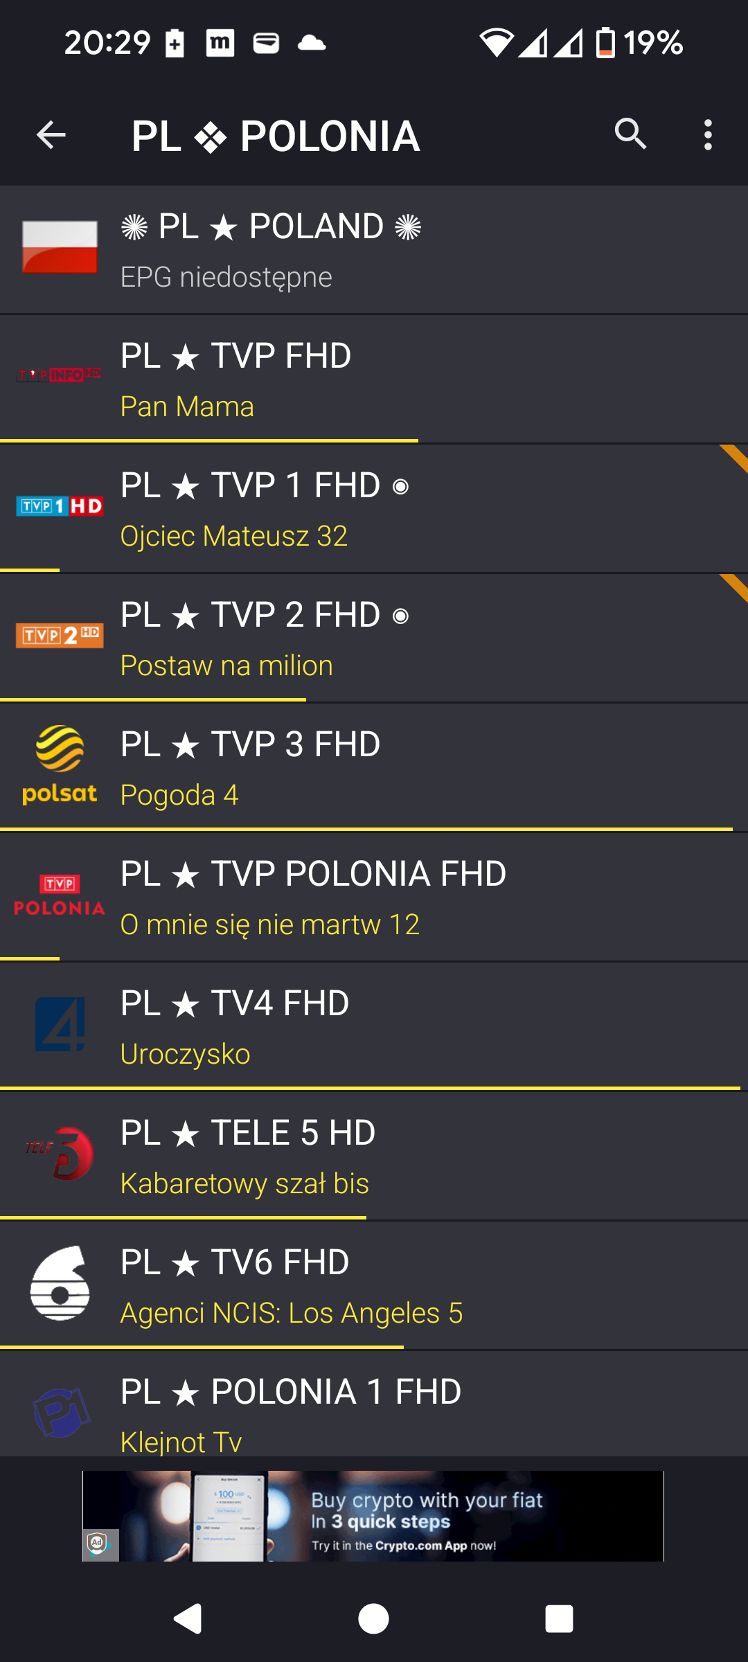Viewport: 748px width, 1662px height.
Task: Tap the TVP 2 HD logo
Action: pyautogui.click(x=60, y=635)
